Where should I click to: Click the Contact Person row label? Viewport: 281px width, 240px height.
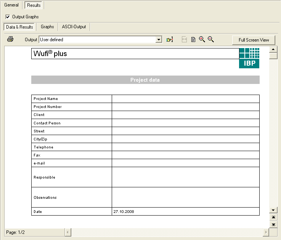click(47, 123)
